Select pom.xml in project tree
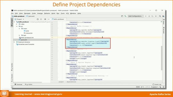The height and width of the screenshot is (97, 173). pyautogui.click(x=23, y=40)
